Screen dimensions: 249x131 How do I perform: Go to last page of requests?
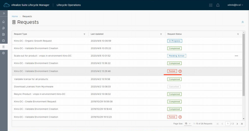tap(242, 124)
